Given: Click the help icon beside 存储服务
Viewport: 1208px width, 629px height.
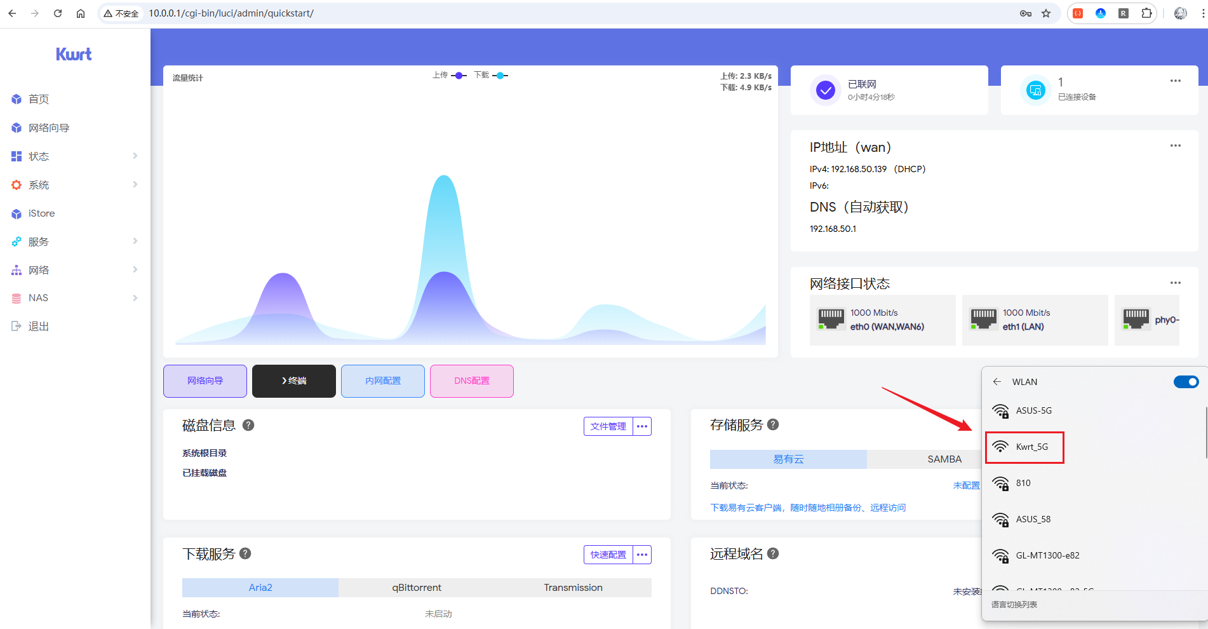Looking at the screenshot, I should [773, 424].
